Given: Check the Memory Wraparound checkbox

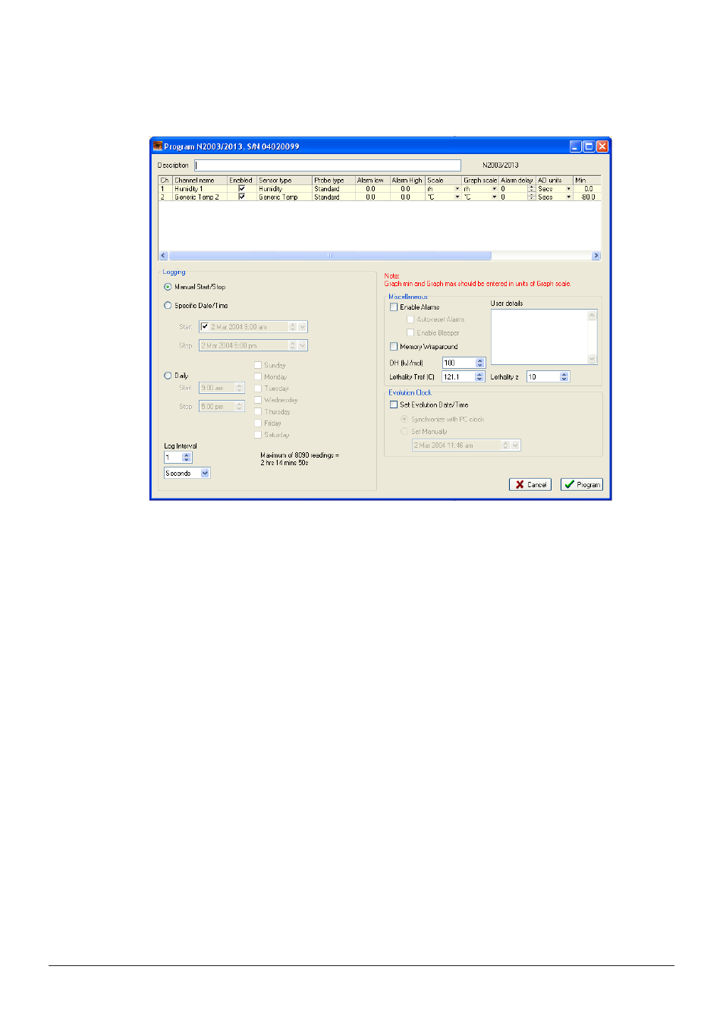Looking at the screenshot, I should tap(393, 347).
